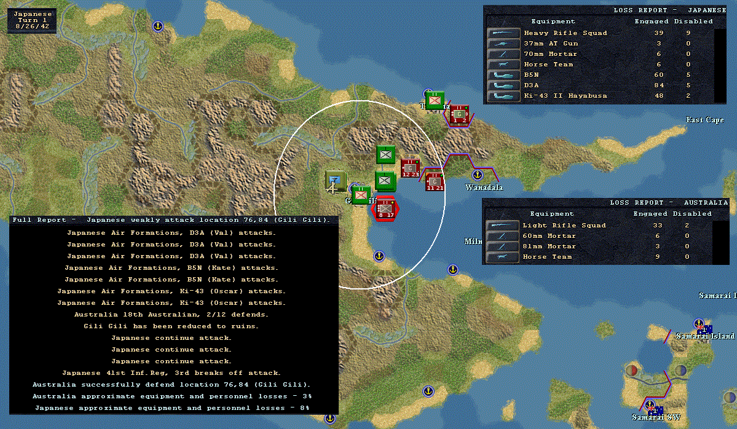
Task: Click "Japanese 41st Inf.Reg, 3rd breaks off attack."
Action: pos(171,373)
